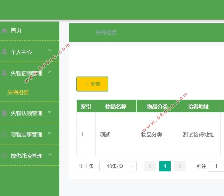Click the clipboard icon beside 失物认领管理

[x=4, y=113]
